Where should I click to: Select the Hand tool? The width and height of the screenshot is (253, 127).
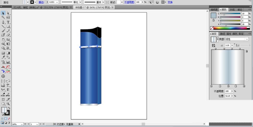pyautogui.click(x=3, y=104)
